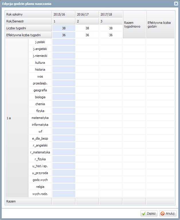Viewport: 180px width, 220px height.
Task: Click the 2015/16 hours cell for wf
Action: tap(64, 132)
